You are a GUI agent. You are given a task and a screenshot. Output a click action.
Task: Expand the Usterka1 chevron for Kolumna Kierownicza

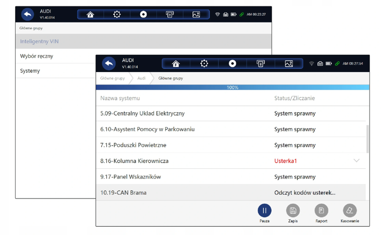tap(357, 160)
